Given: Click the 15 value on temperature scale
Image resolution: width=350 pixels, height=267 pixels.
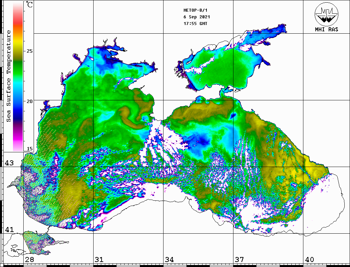Looking at the screenshot, I should pyautogui.click(x=29, y=149).
